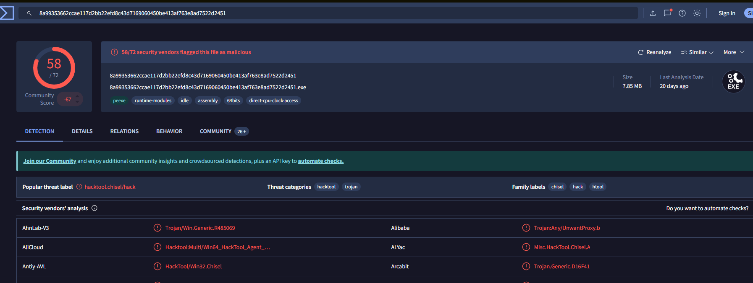
Task: Click the search bar hash field
Action: [328, 13]
